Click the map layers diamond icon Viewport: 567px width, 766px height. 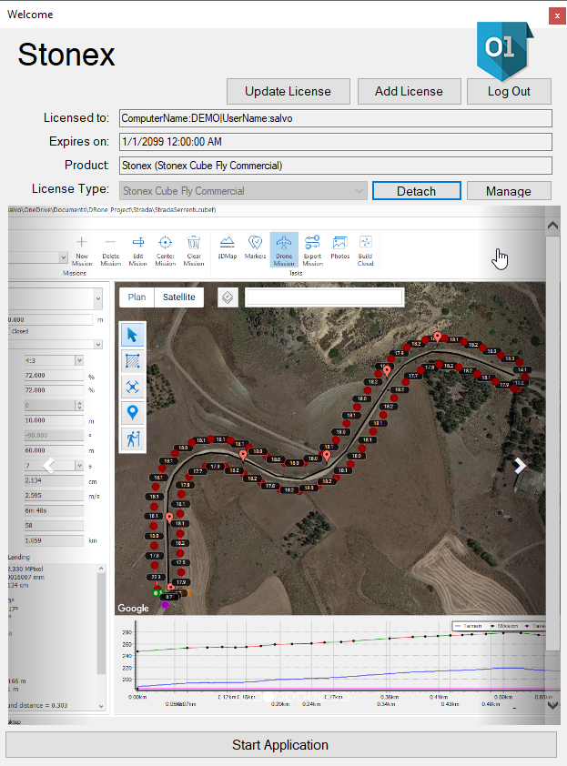click(x=228, y=297)
